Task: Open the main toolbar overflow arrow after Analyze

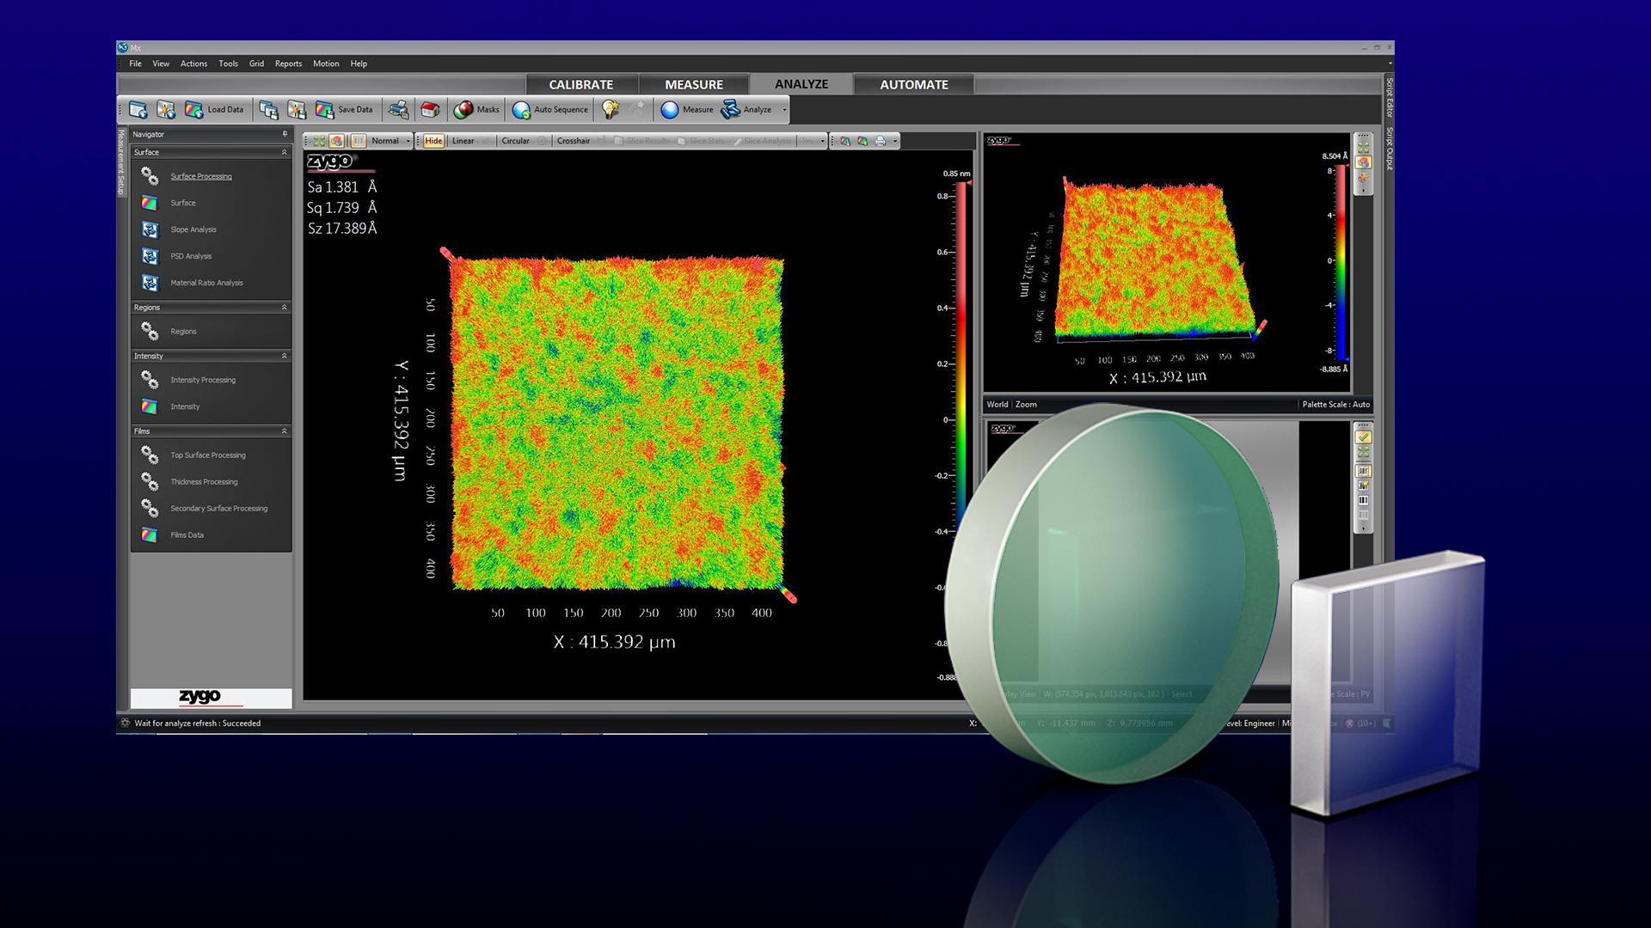Action: click(784, 110)
